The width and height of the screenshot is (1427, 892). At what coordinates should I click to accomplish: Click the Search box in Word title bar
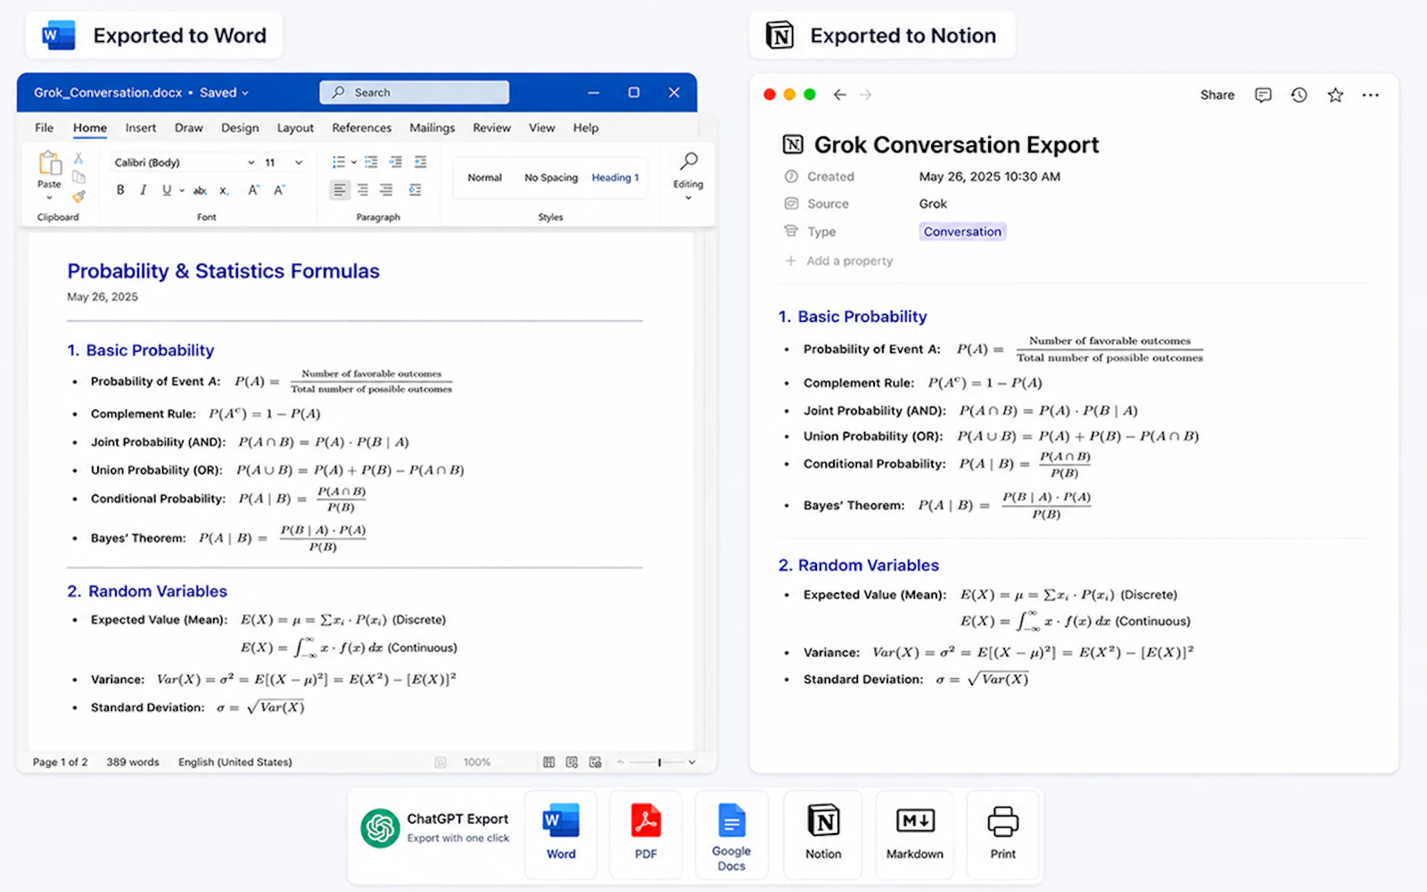[x=415, y=93]
